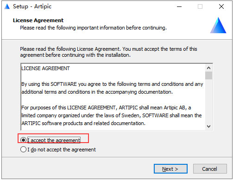
Task: Click the paragraph beginning 'By using this SOFTWARE'
Action: pyautogui.click(x=112, y=88)
